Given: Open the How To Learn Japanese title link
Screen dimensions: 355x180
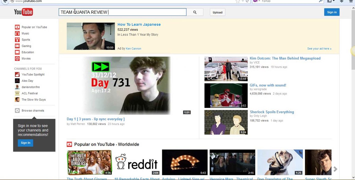Looking at the screenshot, I should coord(139,24).
